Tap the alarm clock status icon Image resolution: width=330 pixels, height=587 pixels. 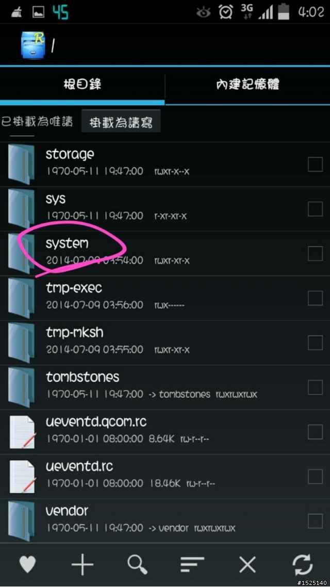(226, 12)
